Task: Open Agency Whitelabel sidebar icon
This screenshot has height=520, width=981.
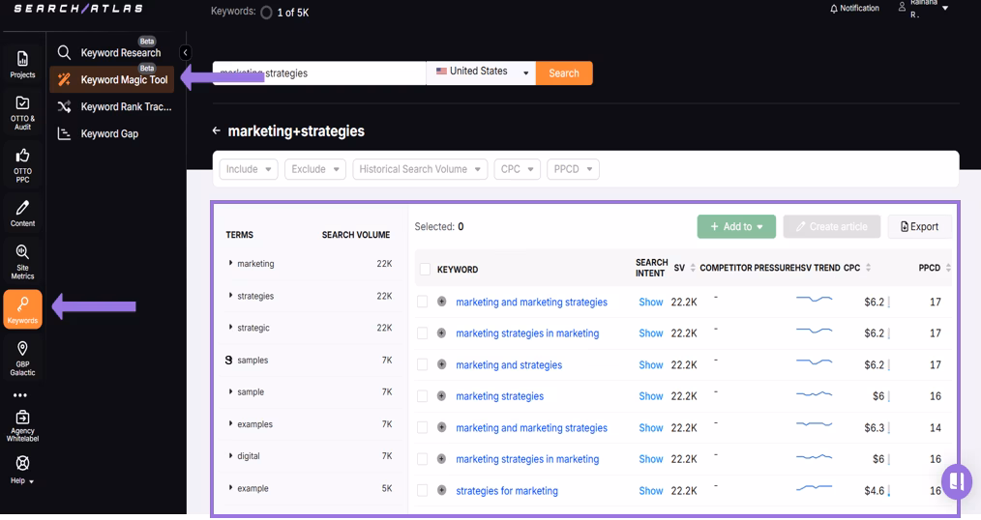Action: click(x=22, y=423)
